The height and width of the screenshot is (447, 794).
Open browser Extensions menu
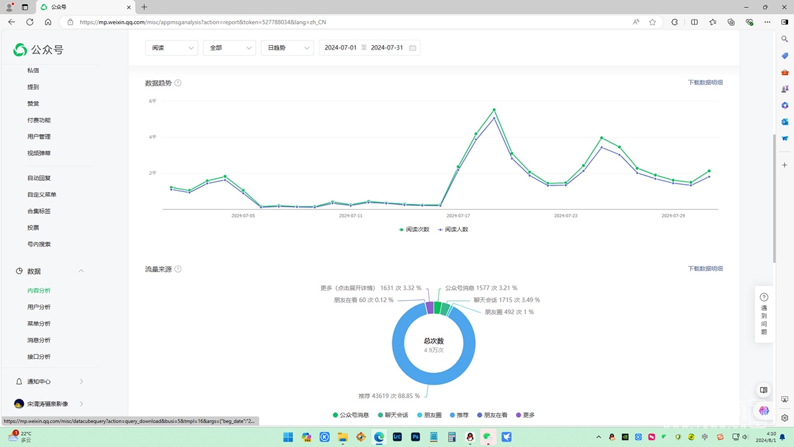[x=675, y=22]
